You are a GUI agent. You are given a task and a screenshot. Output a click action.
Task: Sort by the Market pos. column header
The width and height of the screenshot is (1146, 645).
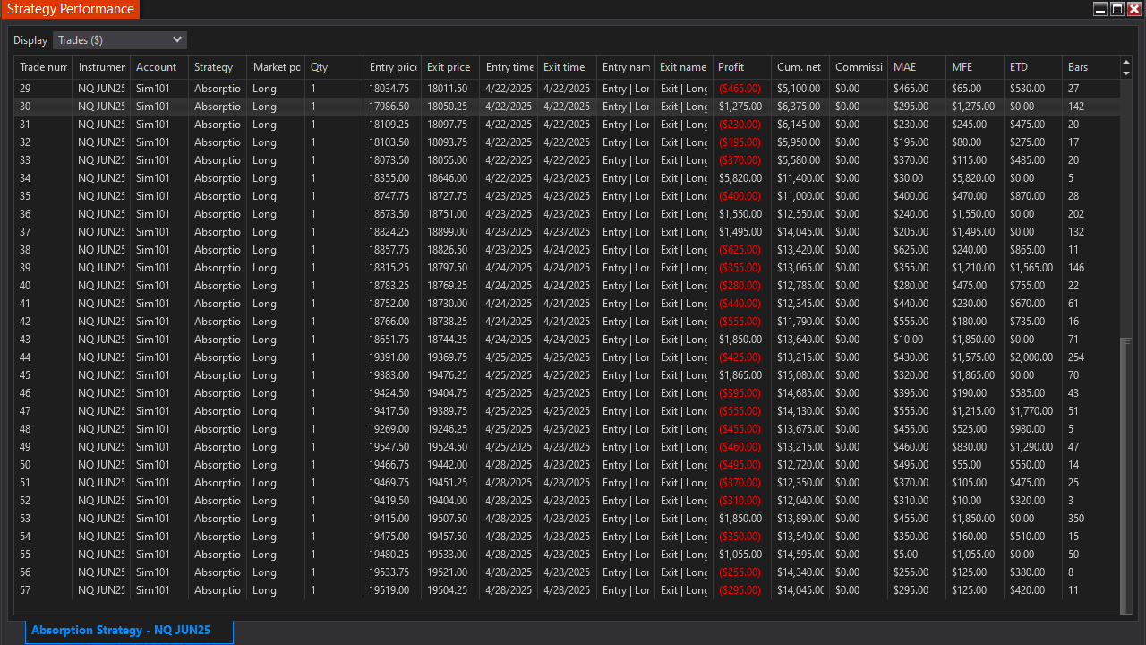pos(276,67)
